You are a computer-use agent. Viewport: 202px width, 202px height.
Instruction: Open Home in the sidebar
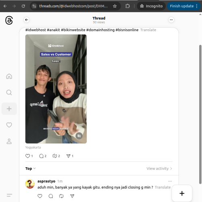pyautogui.click(x=9, y=76)
